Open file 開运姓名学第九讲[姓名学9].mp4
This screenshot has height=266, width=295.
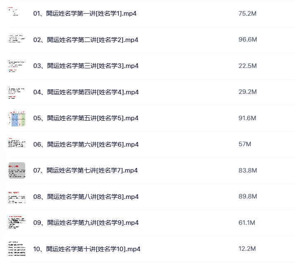pos(86,223)
